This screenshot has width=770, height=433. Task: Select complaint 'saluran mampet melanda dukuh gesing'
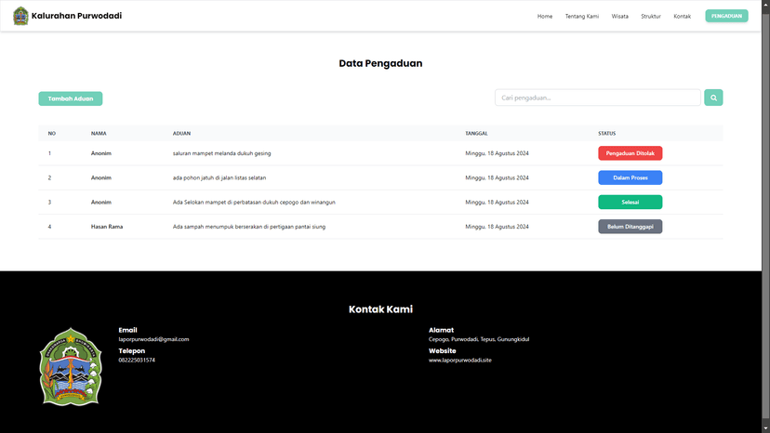pos(221,153)
